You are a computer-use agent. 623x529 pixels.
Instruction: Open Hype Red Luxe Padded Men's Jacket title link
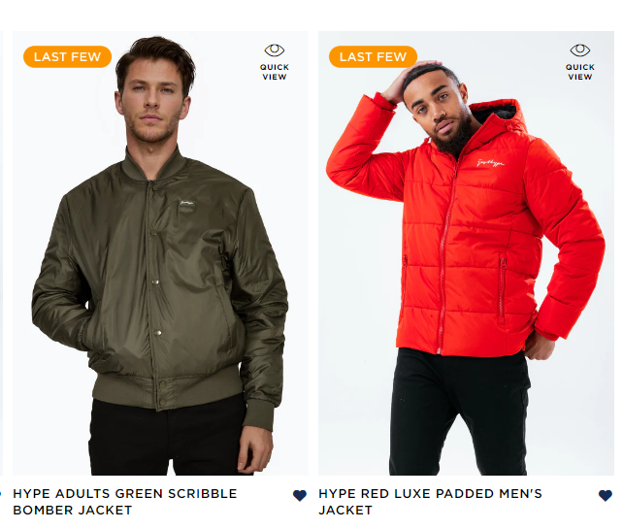coord(430,502)
